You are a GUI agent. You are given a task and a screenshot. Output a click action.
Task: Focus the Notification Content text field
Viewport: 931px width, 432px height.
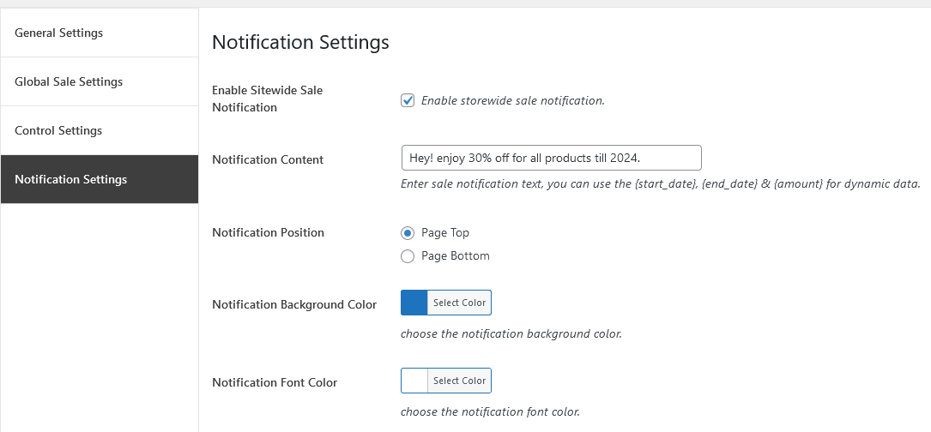[551, 158]
